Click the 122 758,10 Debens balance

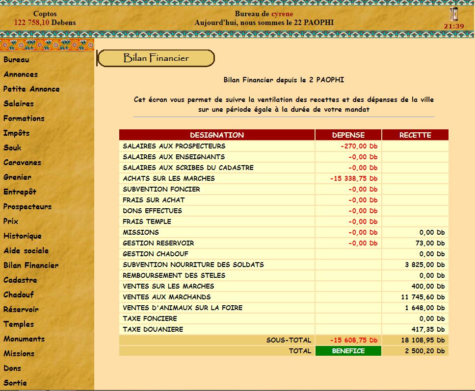[x=45, y=23]
